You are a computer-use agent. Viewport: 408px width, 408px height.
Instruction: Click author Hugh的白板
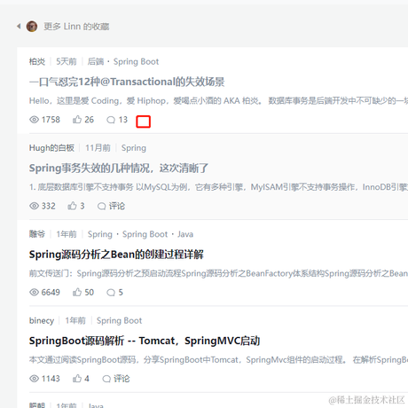click(x=51, y=148)
